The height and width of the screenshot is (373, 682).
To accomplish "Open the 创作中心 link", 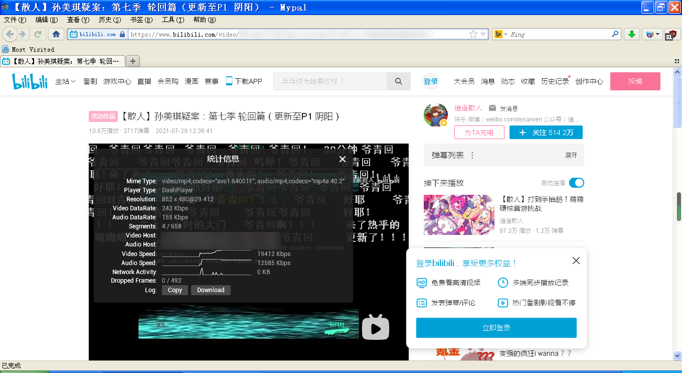I will tap(589, 81).
